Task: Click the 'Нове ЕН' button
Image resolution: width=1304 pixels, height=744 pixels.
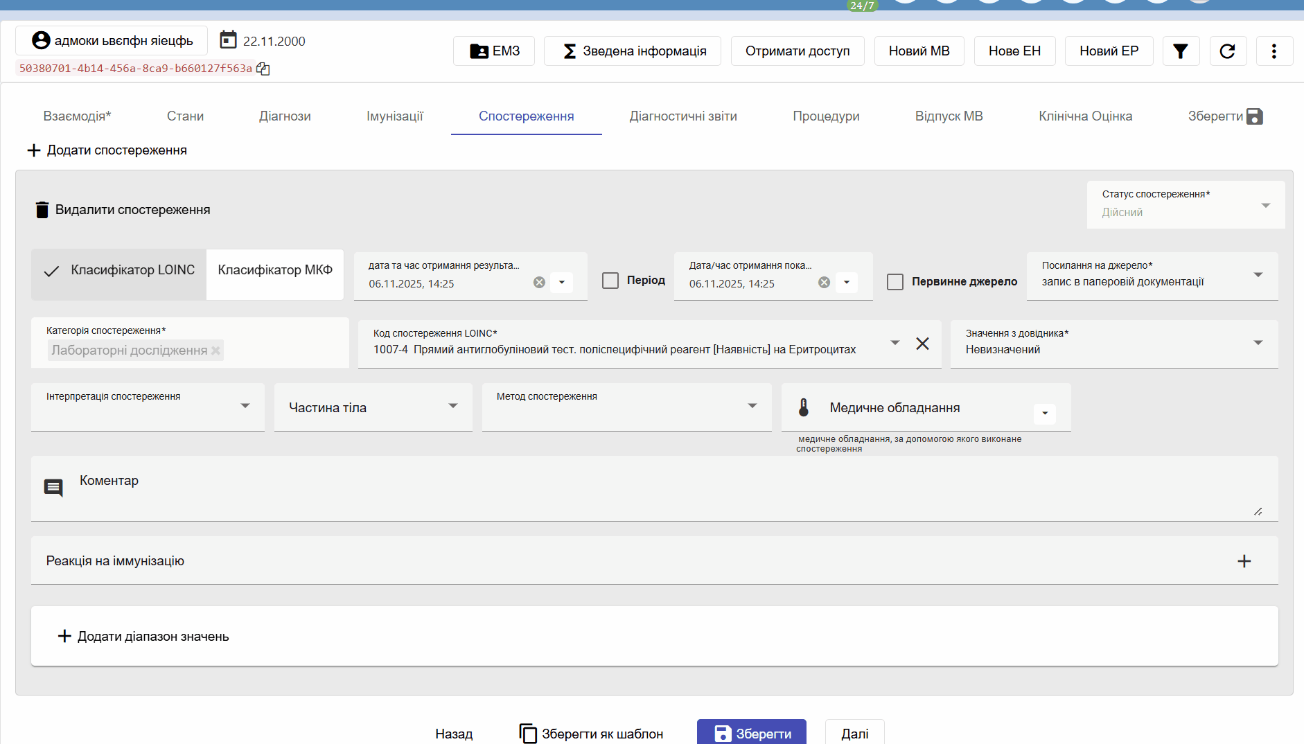Action: point(1015,51)
